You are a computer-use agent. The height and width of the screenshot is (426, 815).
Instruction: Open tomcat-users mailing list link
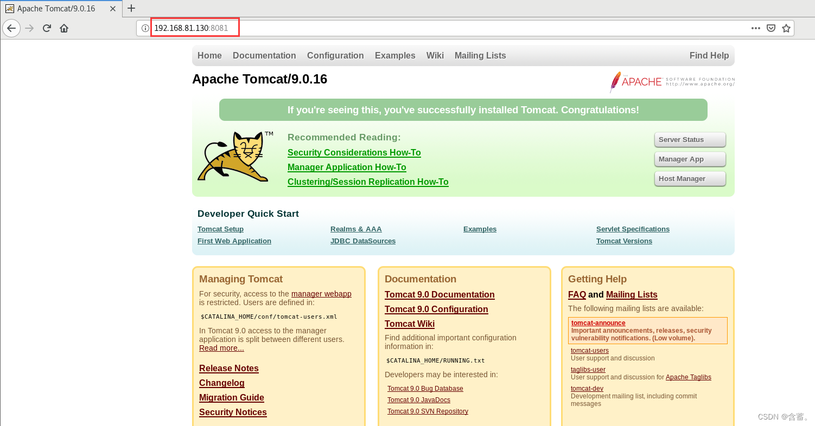(x=590, y=351)
